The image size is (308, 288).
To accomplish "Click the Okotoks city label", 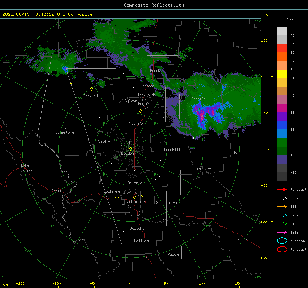I will pyautogui.click(x=137, y=228).
